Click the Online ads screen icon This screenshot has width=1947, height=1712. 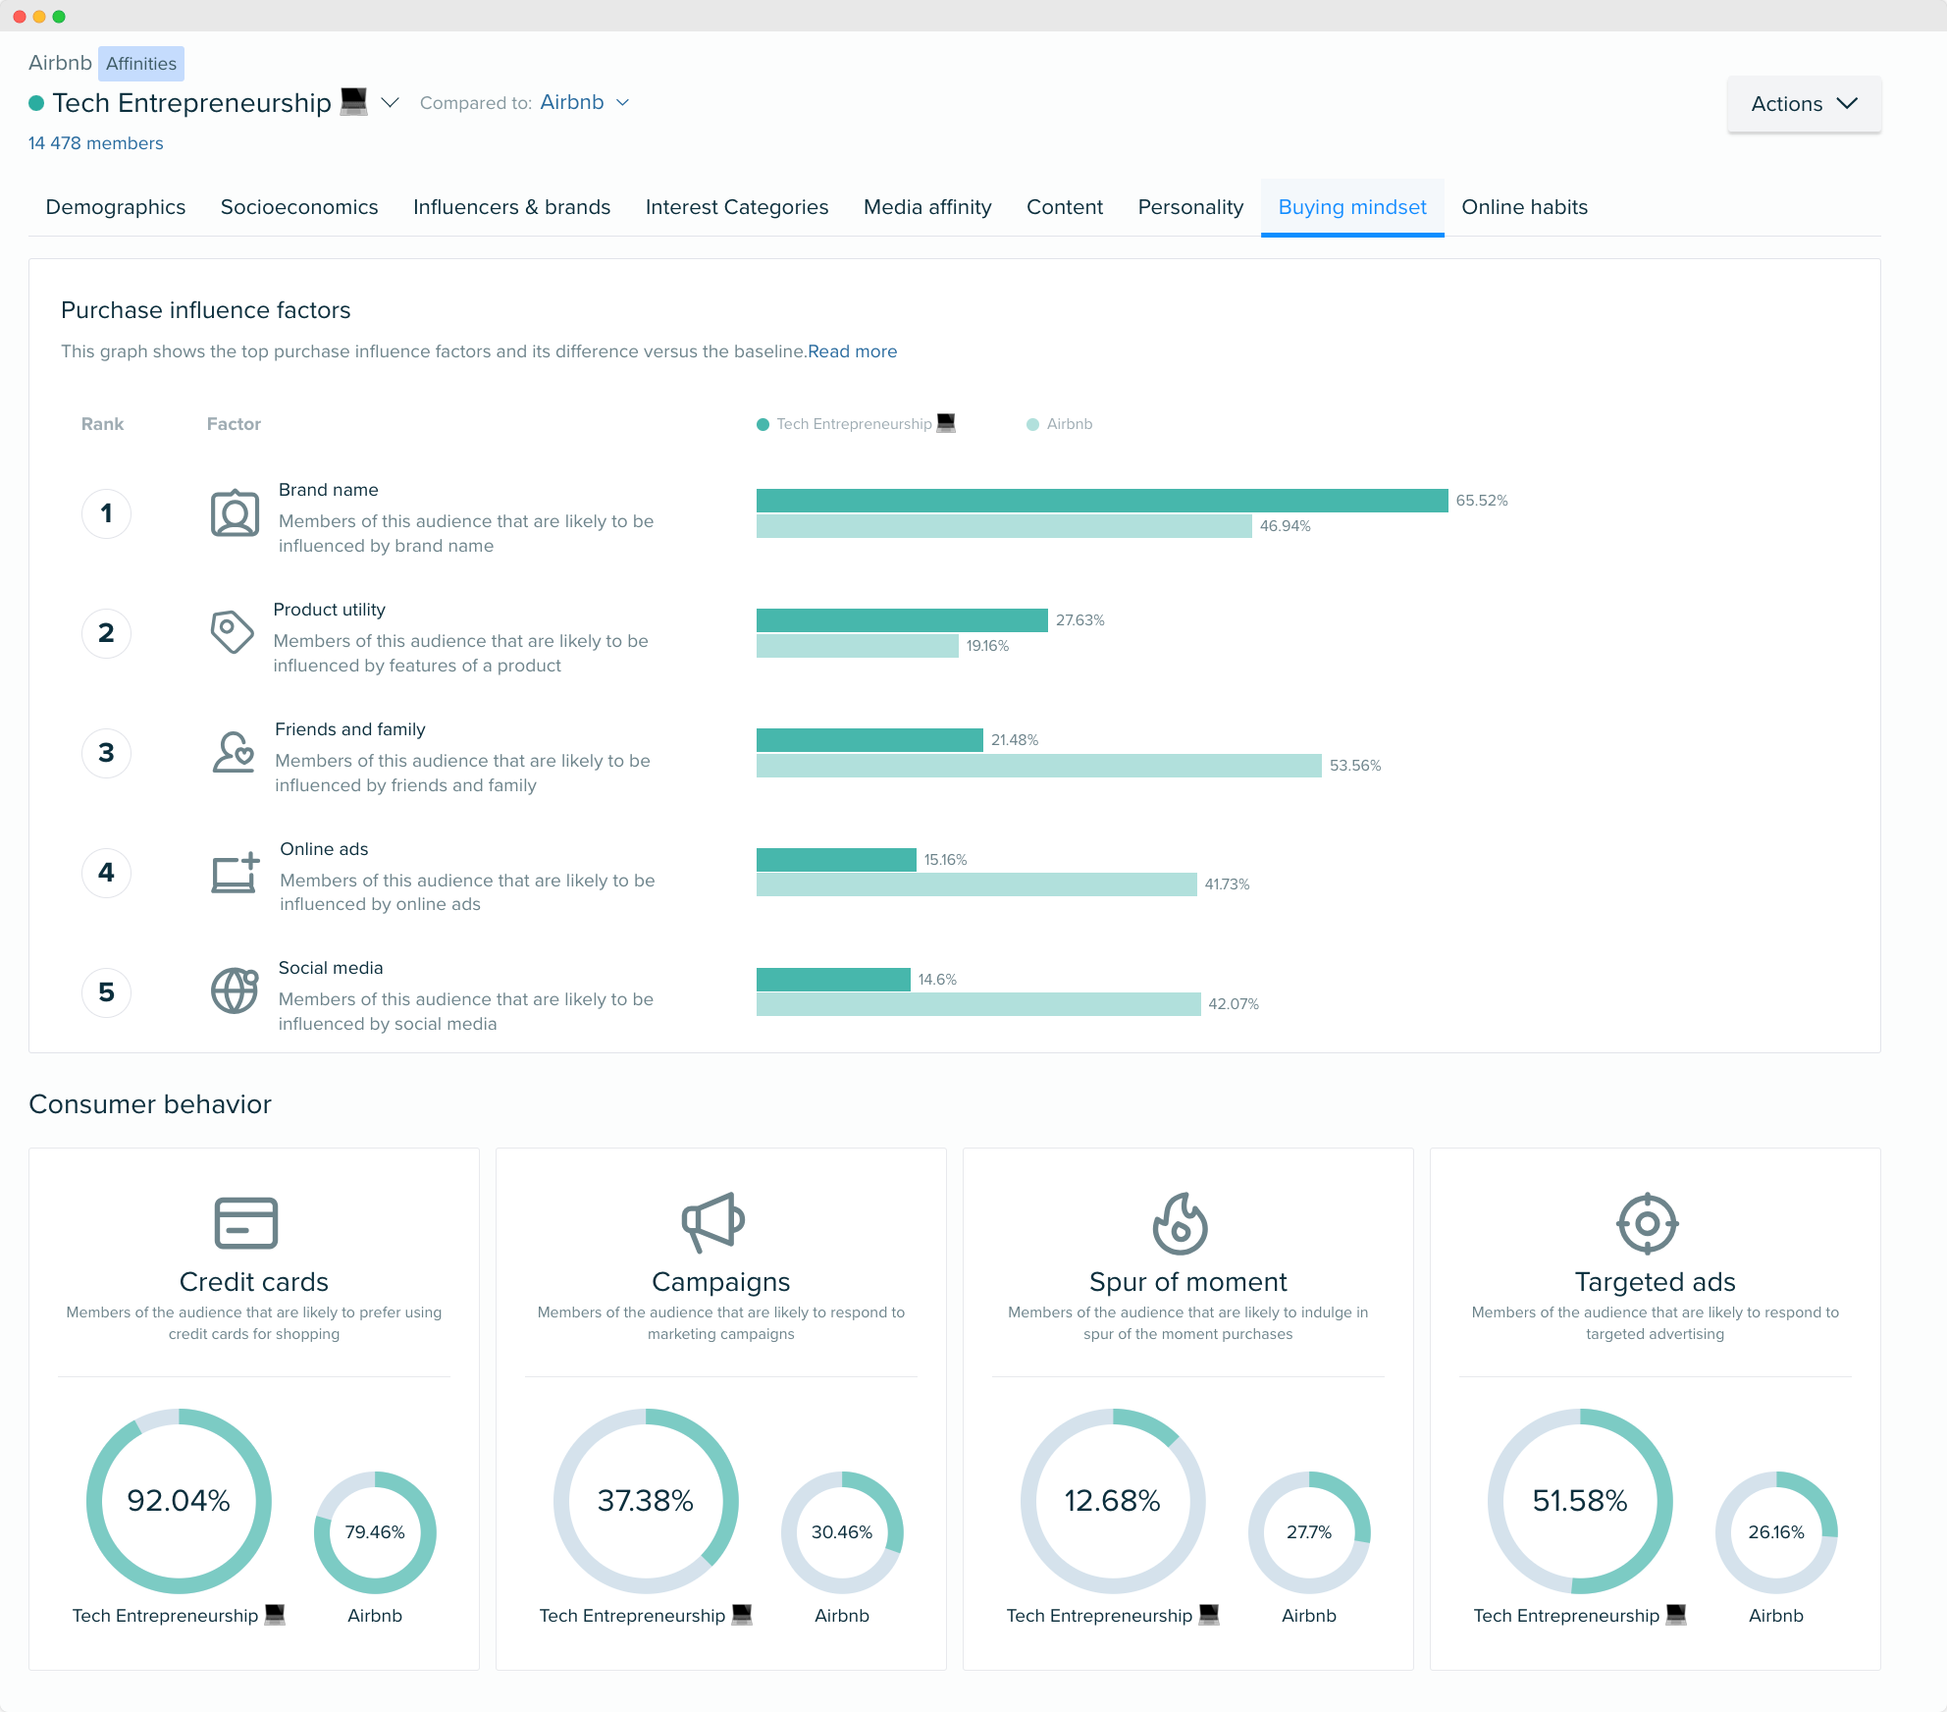coord(234,873)
